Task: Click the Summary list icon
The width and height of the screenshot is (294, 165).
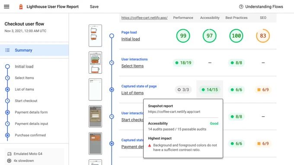Action: pos(7,50)
